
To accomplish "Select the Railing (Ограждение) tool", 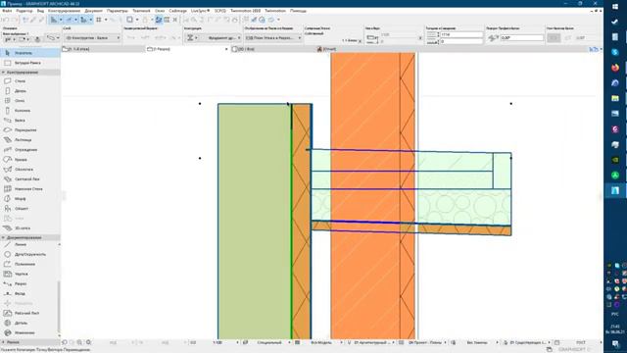I will 30,150.
